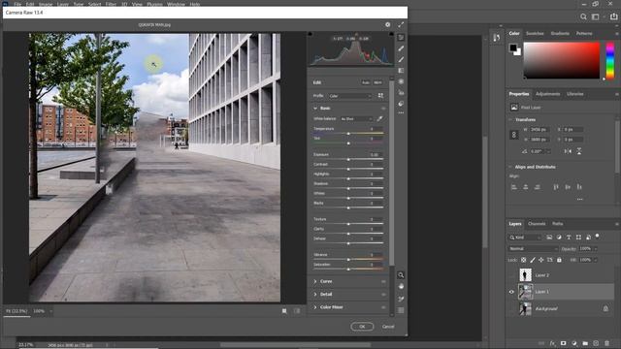Set preview zoom to 100%
The height and width of the screenshot is (349, 621).
point(39,311)
